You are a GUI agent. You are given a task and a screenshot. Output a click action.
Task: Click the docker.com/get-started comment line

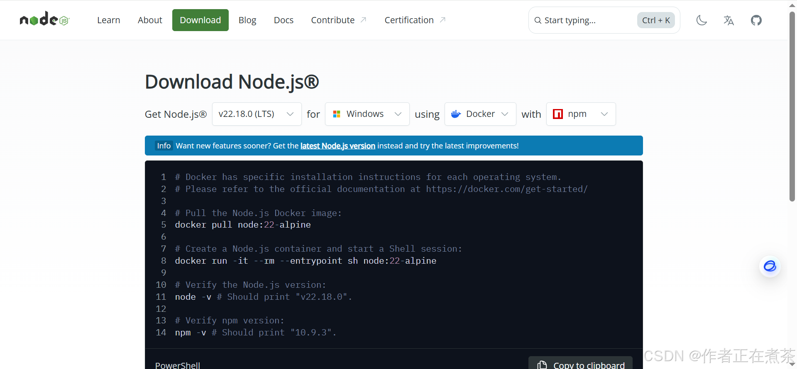(381, 189)
